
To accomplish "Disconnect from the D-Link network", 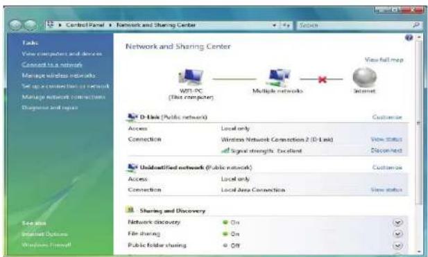I will pos(386,150).
